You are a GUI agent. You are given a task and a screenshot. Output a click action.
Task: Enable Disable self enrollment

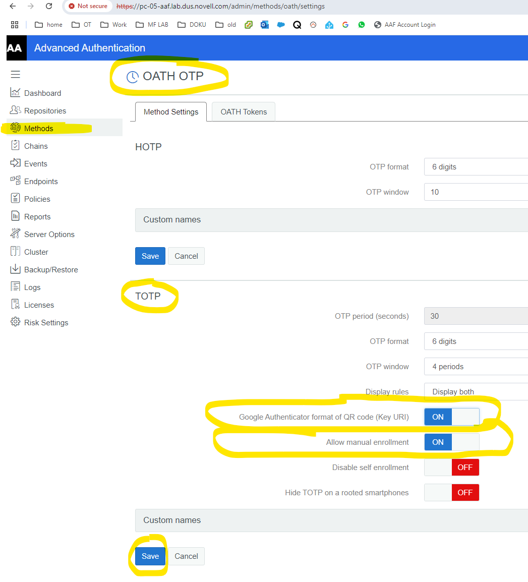click(x=451, y=467)
